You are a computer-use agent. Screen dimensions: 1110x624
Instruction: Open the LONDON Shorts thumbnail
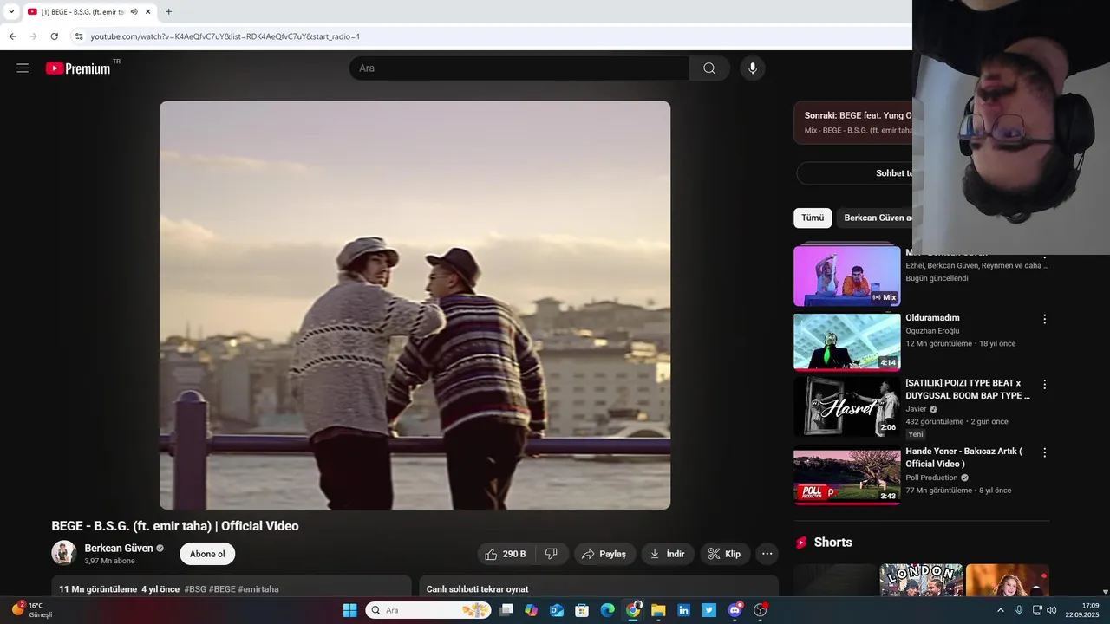pyautogui.click(x=921, y=580)
